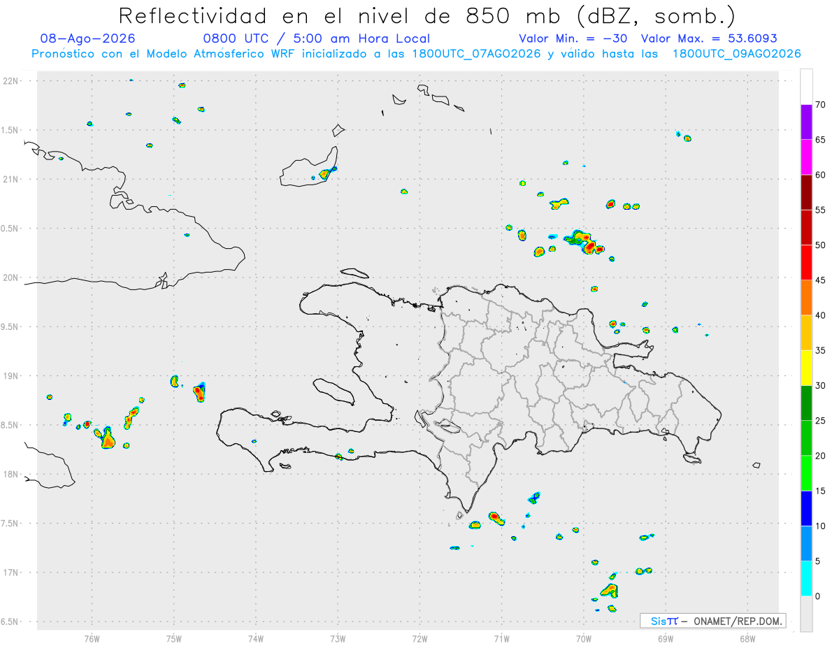839x648 pixels.
Task: Click the longitude label '68W'
Action: point(747,638)
